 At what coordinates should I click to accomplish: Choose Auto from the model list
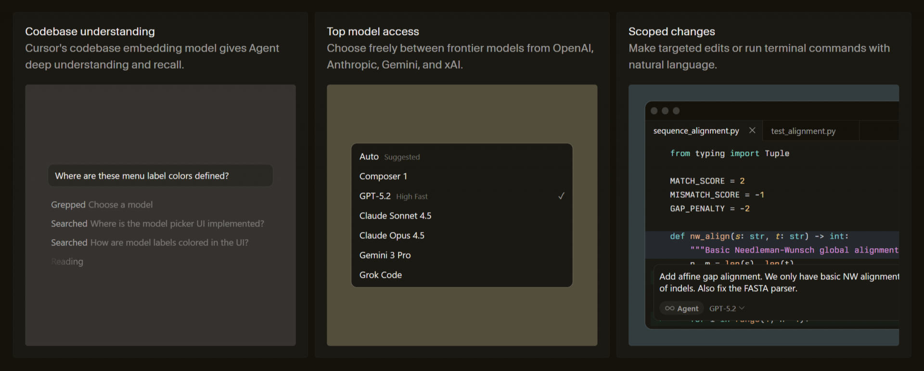tap(369, 157)
